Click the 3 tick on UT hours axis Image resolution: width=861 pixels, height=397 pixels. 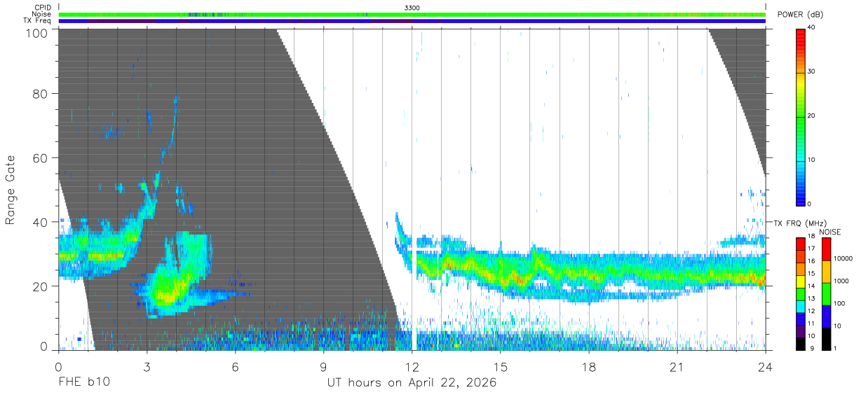click(147, 366)
